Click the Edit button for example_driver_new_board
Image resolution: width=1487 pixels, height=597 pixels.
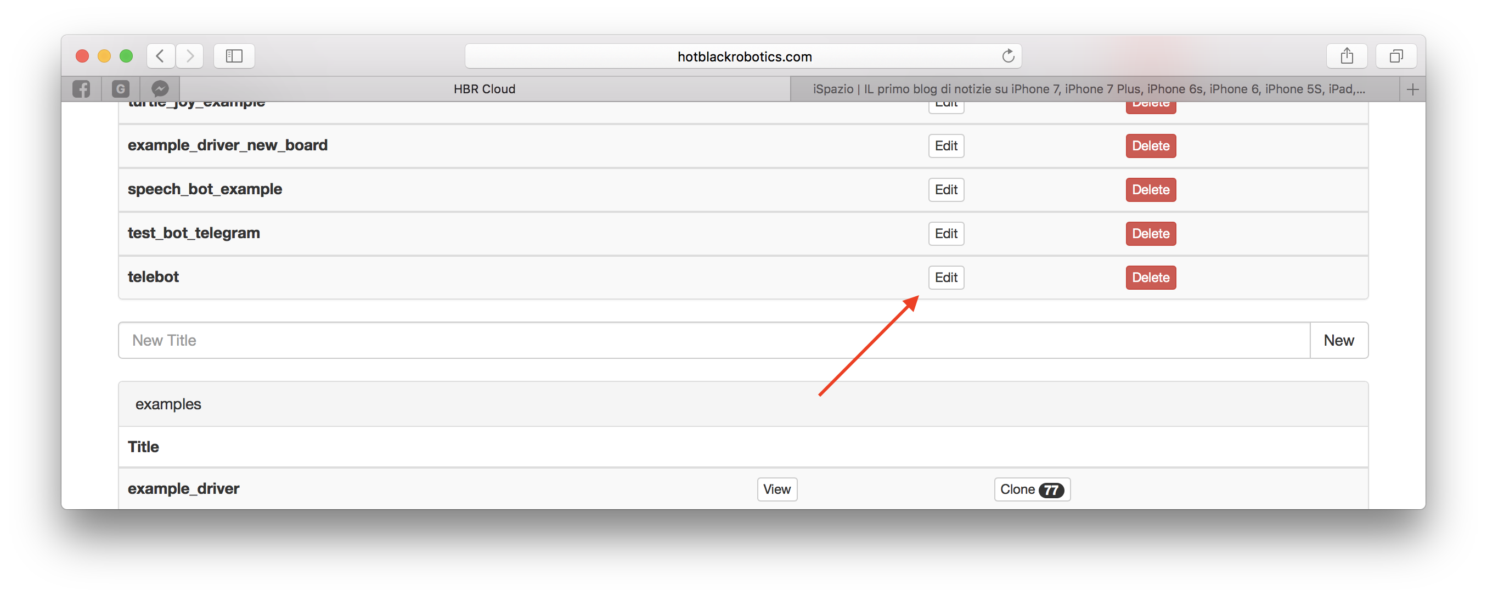(x=947, y=145)
